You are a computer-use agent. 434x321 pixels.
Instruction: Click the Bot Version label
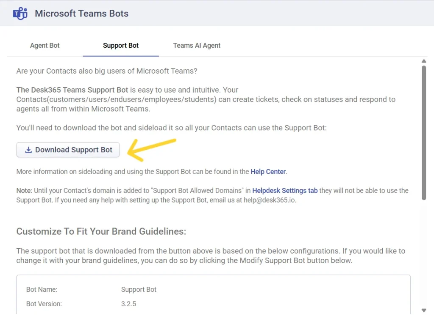tap(44, 304)
